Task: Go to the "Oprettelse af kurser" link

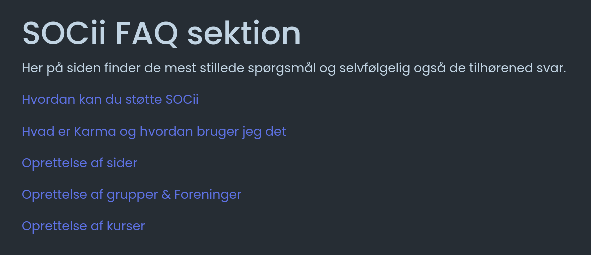Action: pos(83,226)
